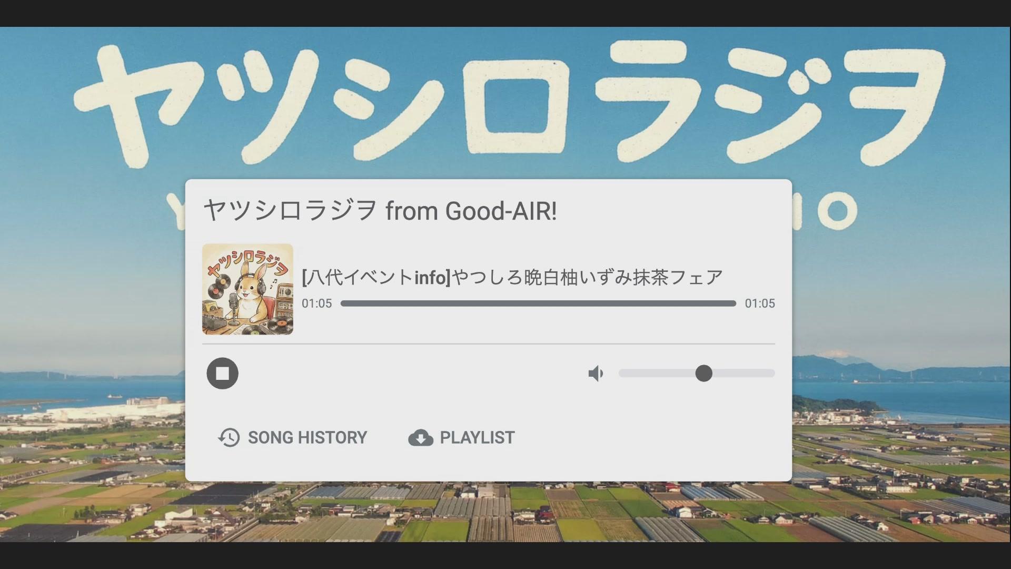Viewport: 1011px width, 569px height.
Task: Open the SONG HISTORY list
Action: [293, 438]
